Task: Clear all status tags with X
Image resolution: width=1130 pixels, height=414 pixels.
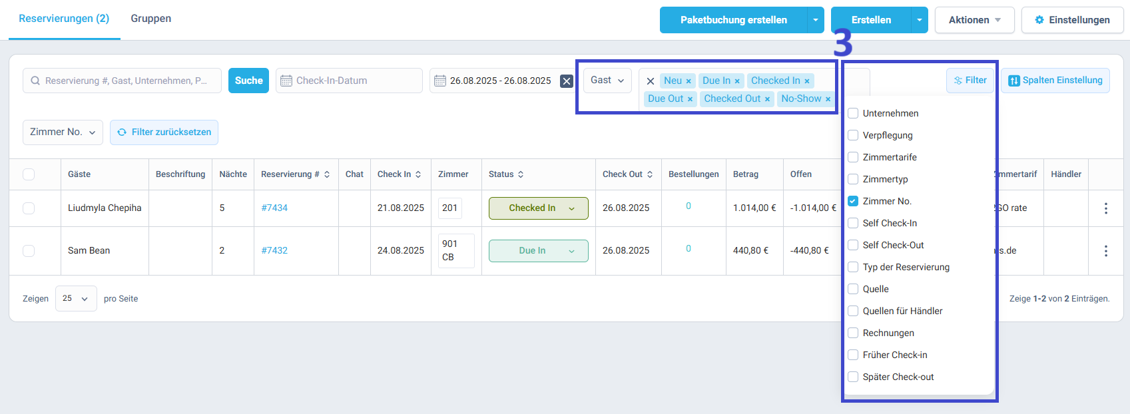Action: point(651,81)
